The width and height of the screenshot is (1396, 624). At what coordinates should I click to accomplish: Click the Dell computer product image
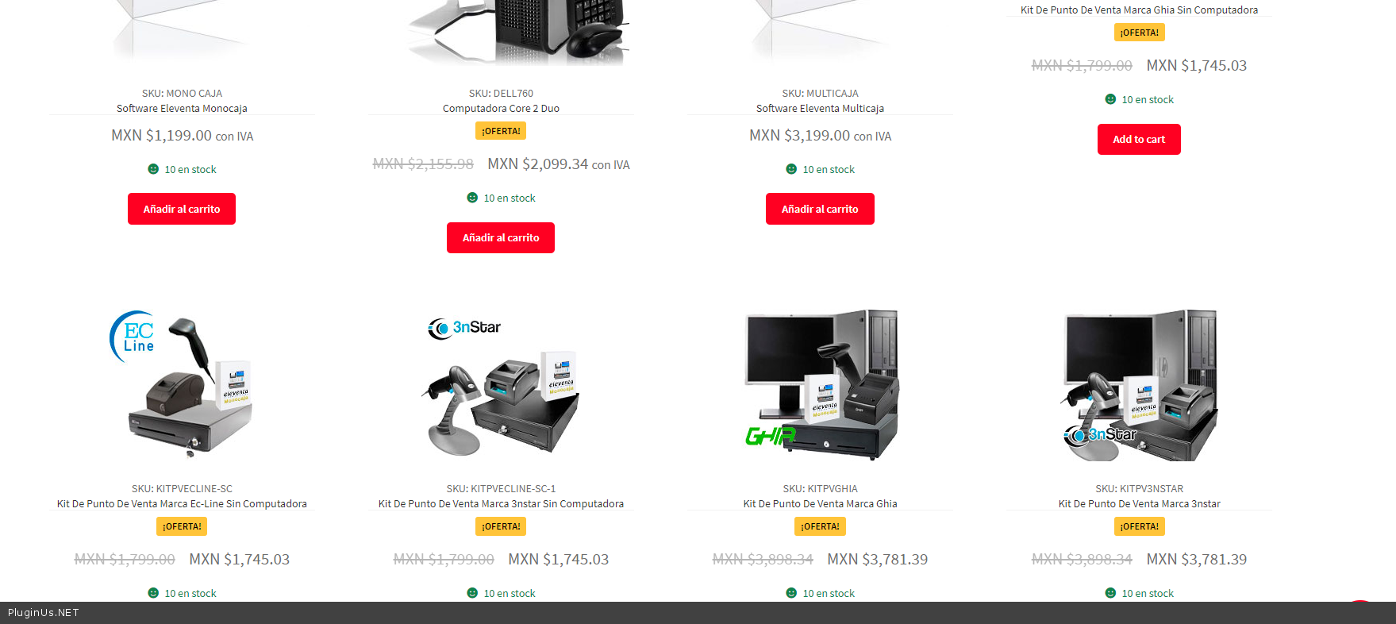517,32
